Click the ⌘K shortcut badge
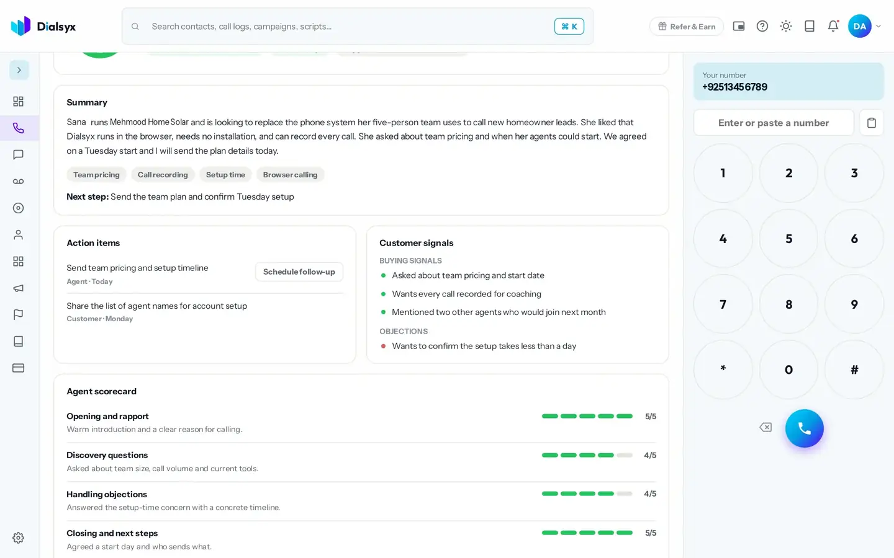Viewport: 894px width, 558px height. click(569, 26)
